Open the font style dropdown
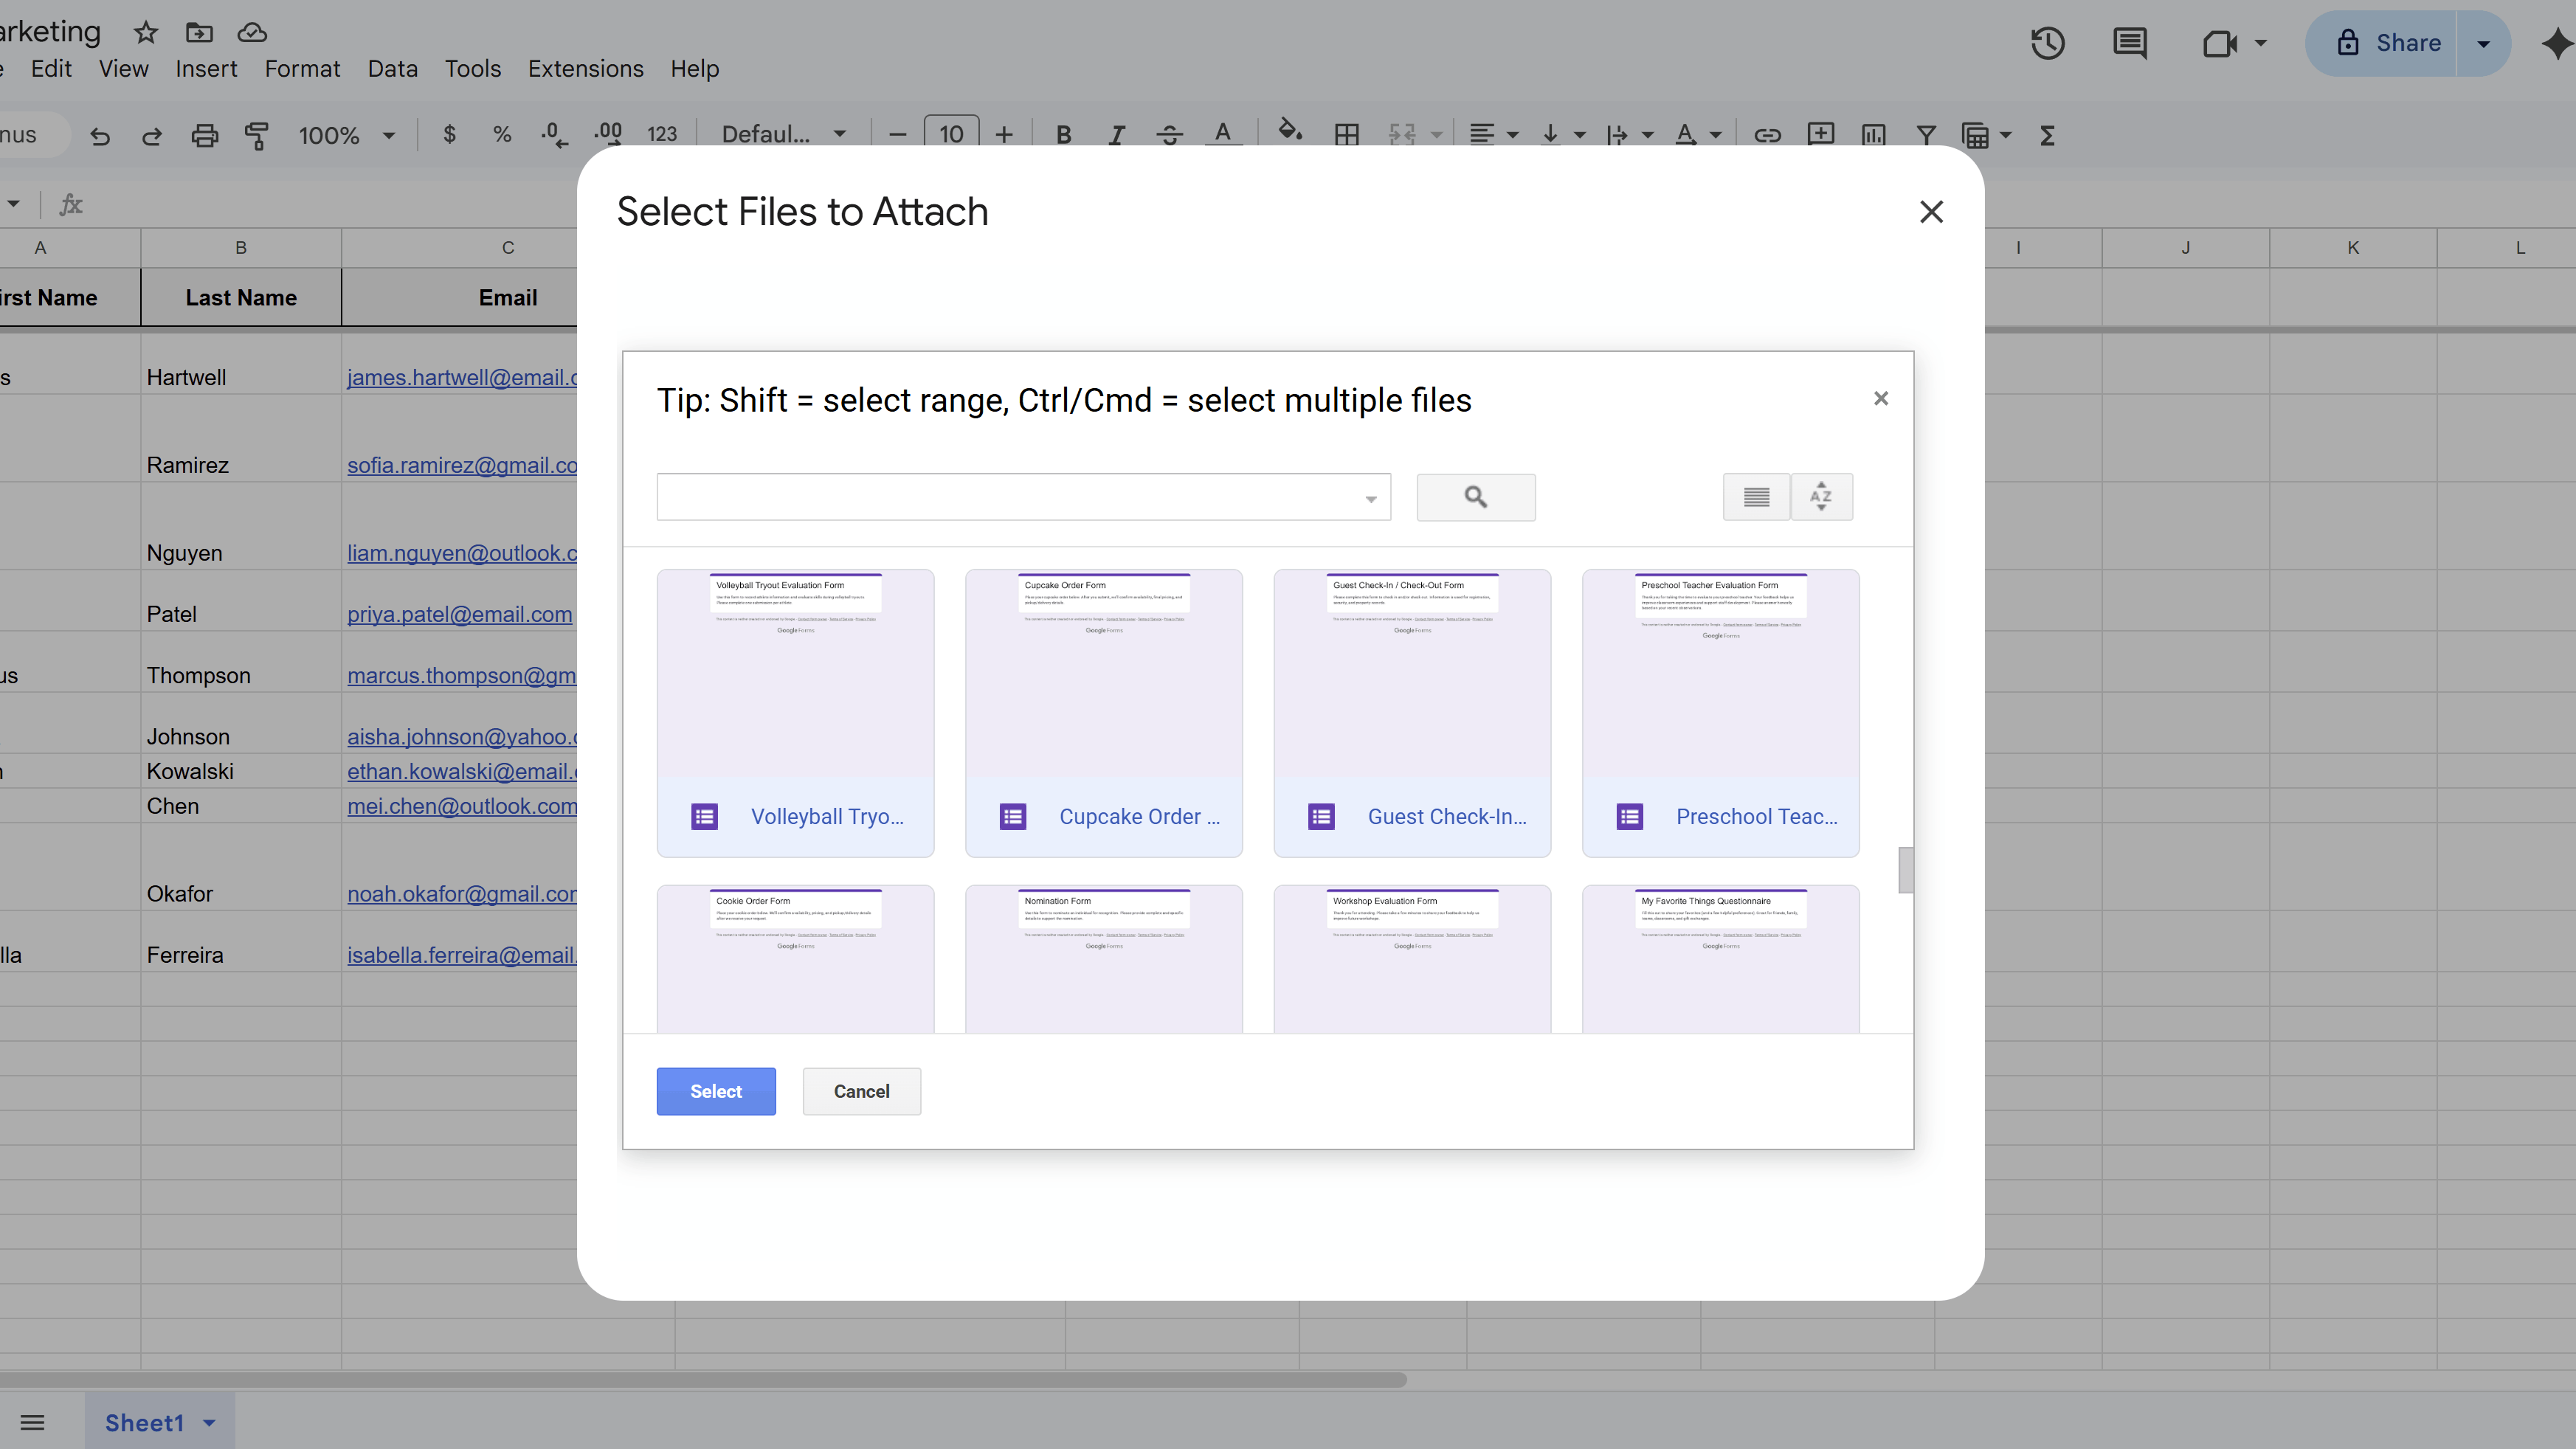 [784, 134]
